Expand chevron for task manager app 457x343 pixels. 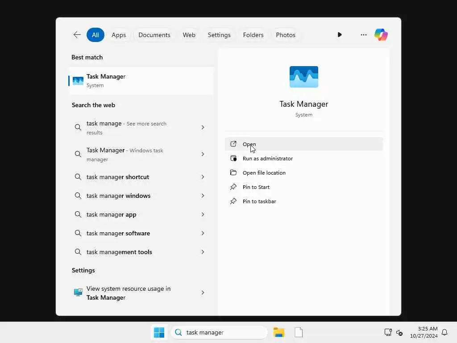point(203,214)
